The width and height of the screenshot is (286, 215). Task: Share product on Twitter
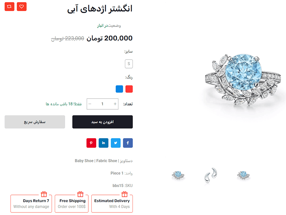[116, 143]
